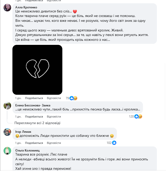The width and height of the screenshot is (166, 171).
Task: Click Ольга Коломиец's profile avatar
Action: tap(7, 151)
